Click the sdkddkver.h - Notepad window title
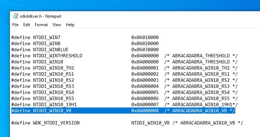260x137 pixels. point(41,16)
